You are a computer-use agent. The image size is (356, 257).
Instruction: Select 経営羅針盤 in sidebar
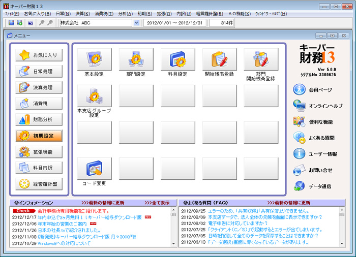coord(39,184)
